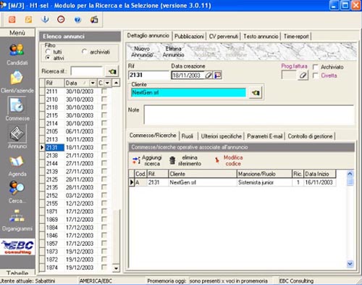Toggle the checkbox in row 2152
The height and width of the screenshot is (285, 362).
(104, 195)
